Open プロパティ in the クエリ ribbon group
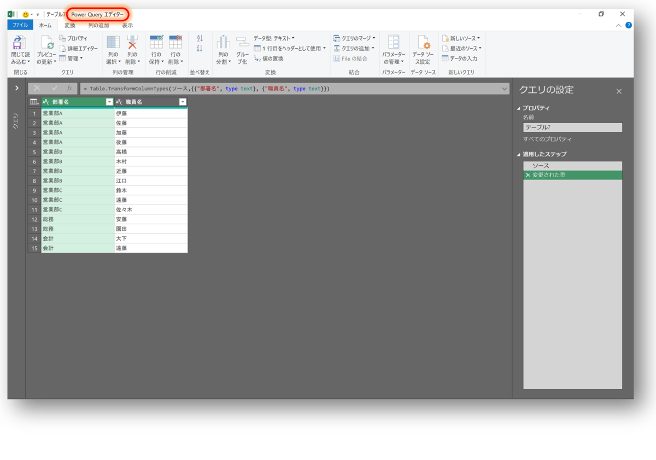The height and width of the screenshot is (460, 656). [73, 38]
